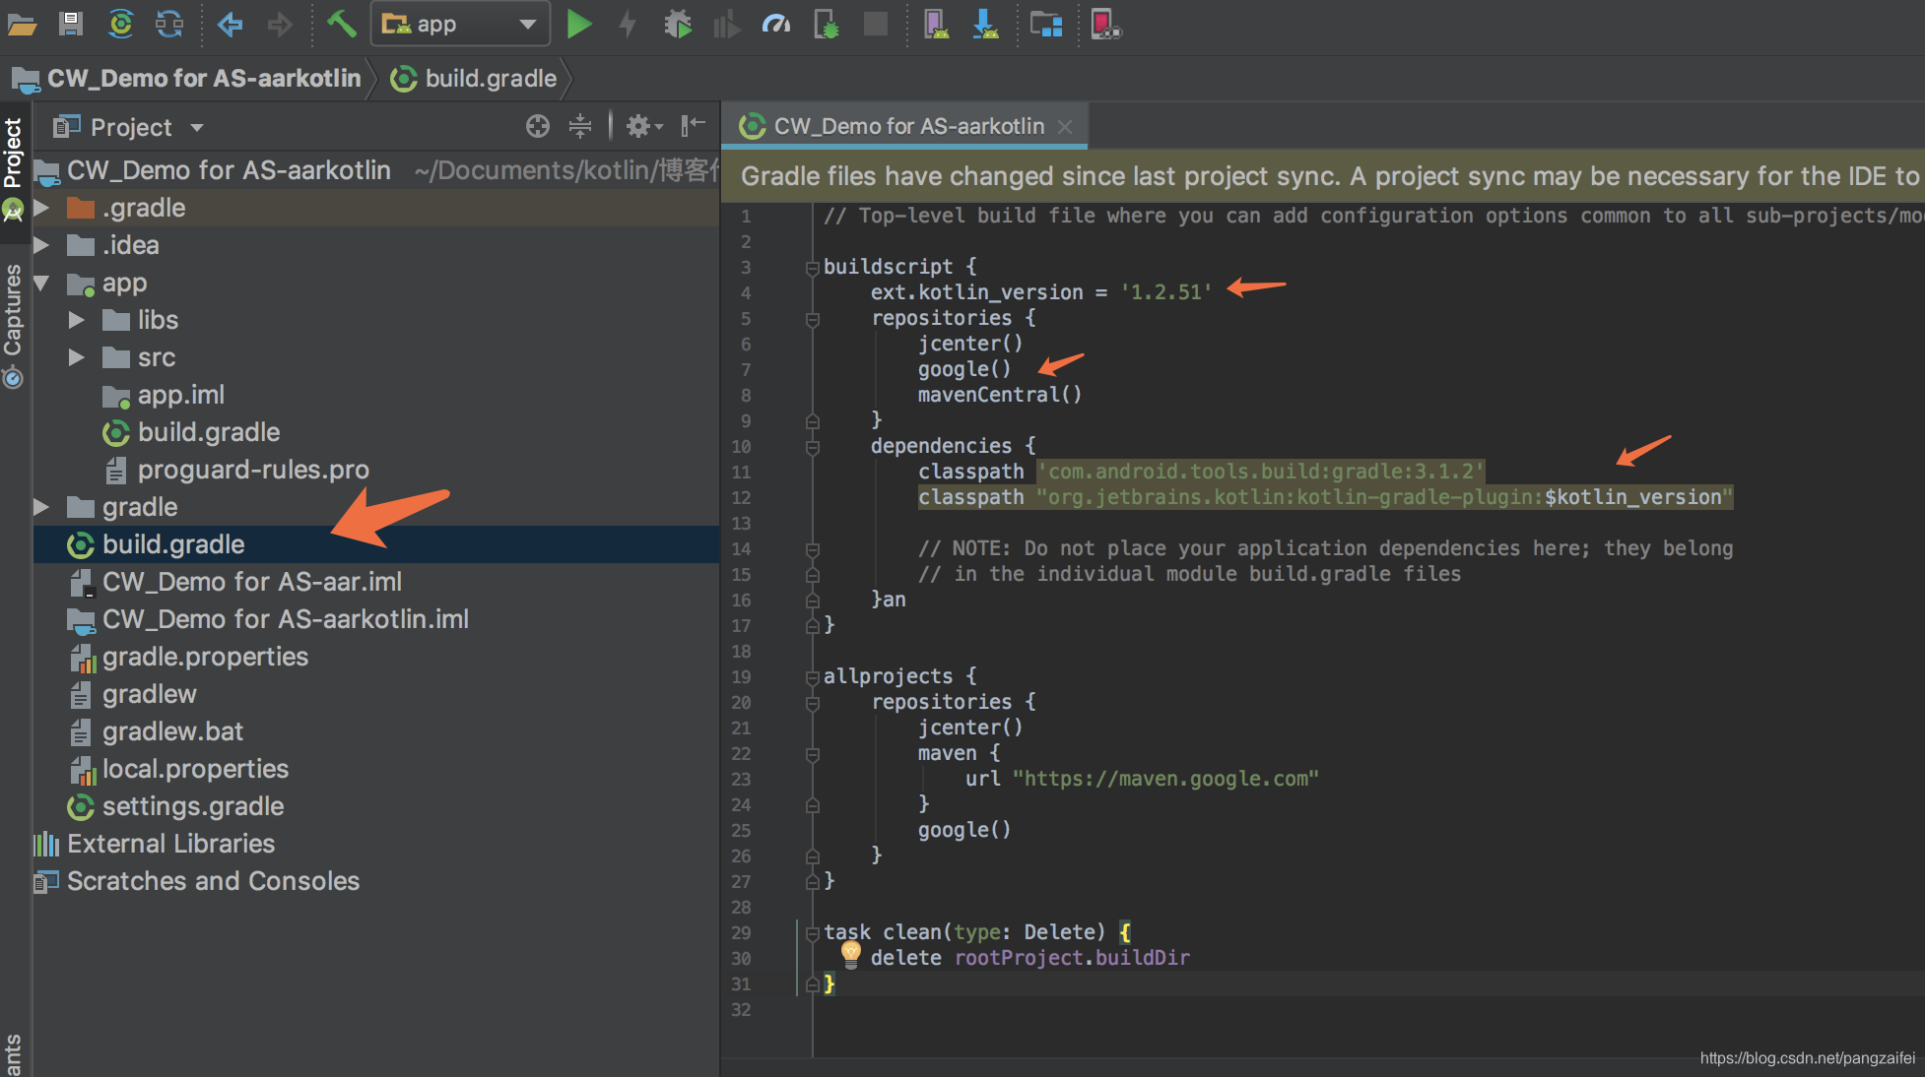Viewport: 1925px width, 1077px height.
Task: Click the green Run app button
Action: point(579,24)
